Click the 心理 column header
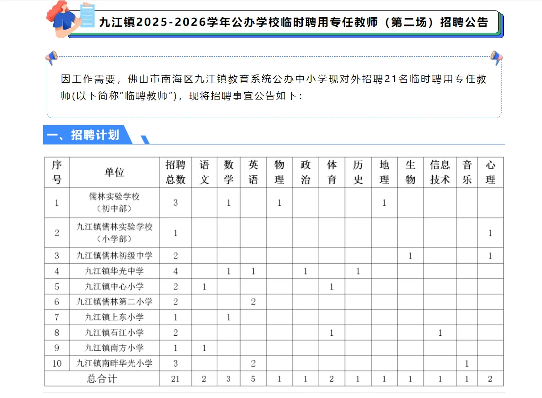The height and width of the screenshot is (398, 542). pos(490,172)
